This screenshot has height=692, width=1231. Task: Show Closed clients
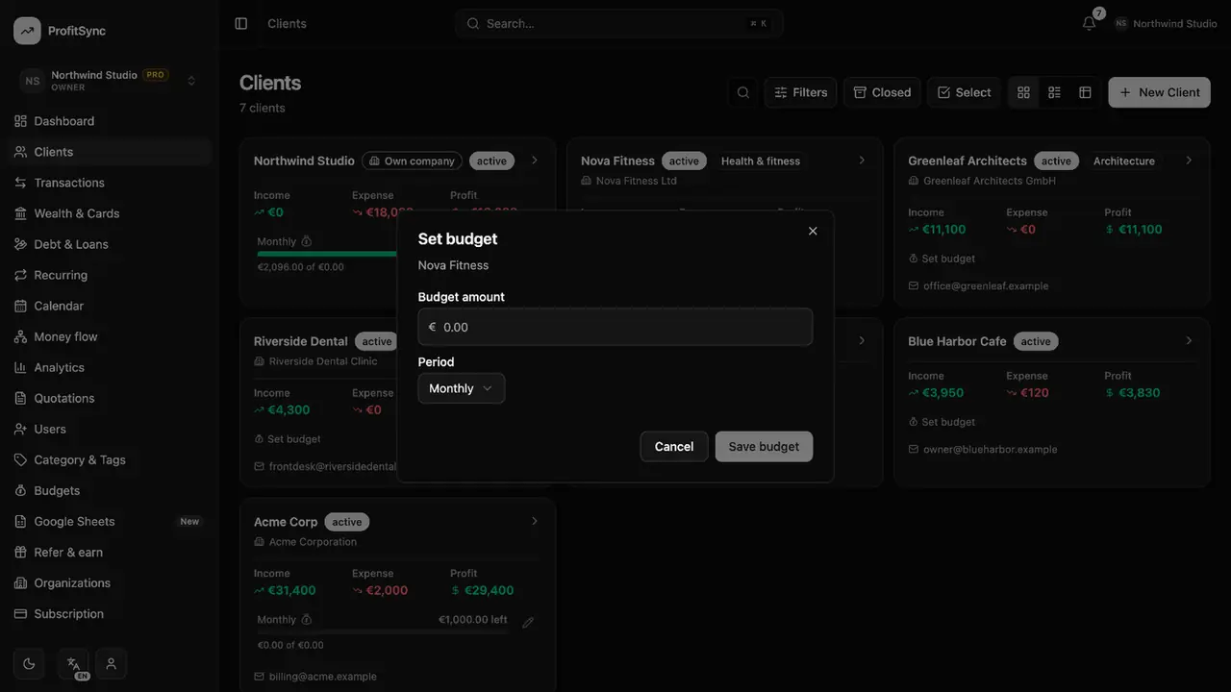click(882, 92)
